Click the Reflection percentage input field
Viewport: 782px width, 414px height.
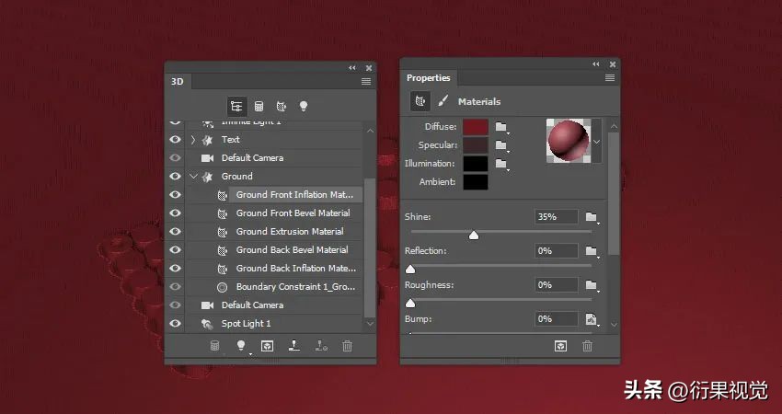click(557, 251)
